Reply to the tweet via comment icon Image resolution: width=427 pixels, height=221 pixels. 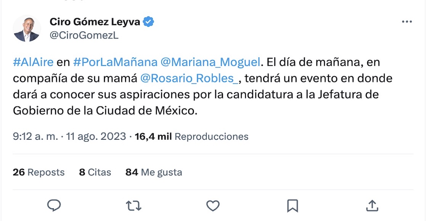pyautogui.click(x=54, y=206)
